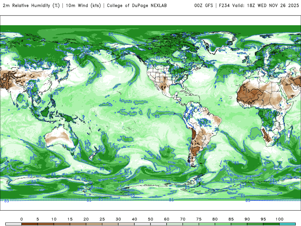Click the 30–40 pale beige legend swatch
The width and height of the screenshot is (301, 226).
coord(126,224)
